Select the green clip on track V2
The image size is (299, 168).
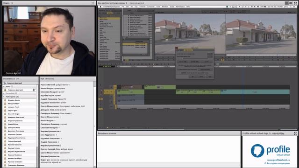pyautogui.click(x=160, y=87)
